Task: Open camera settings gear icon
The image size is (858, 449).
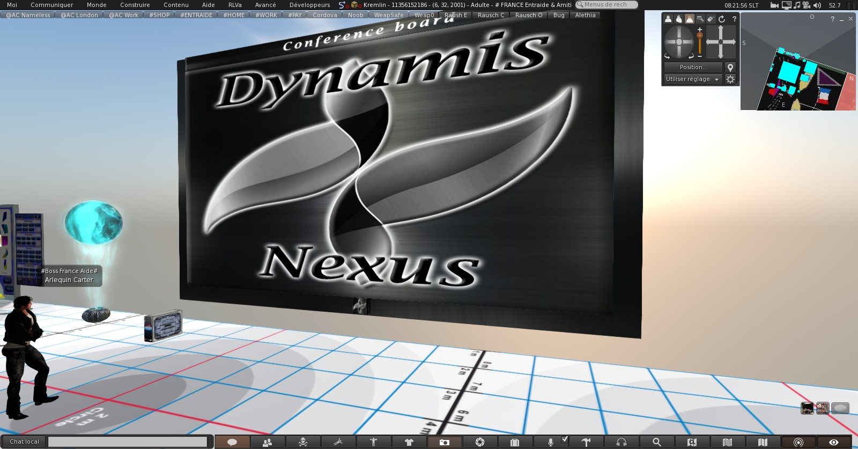Action: click(x=730, y=79)
